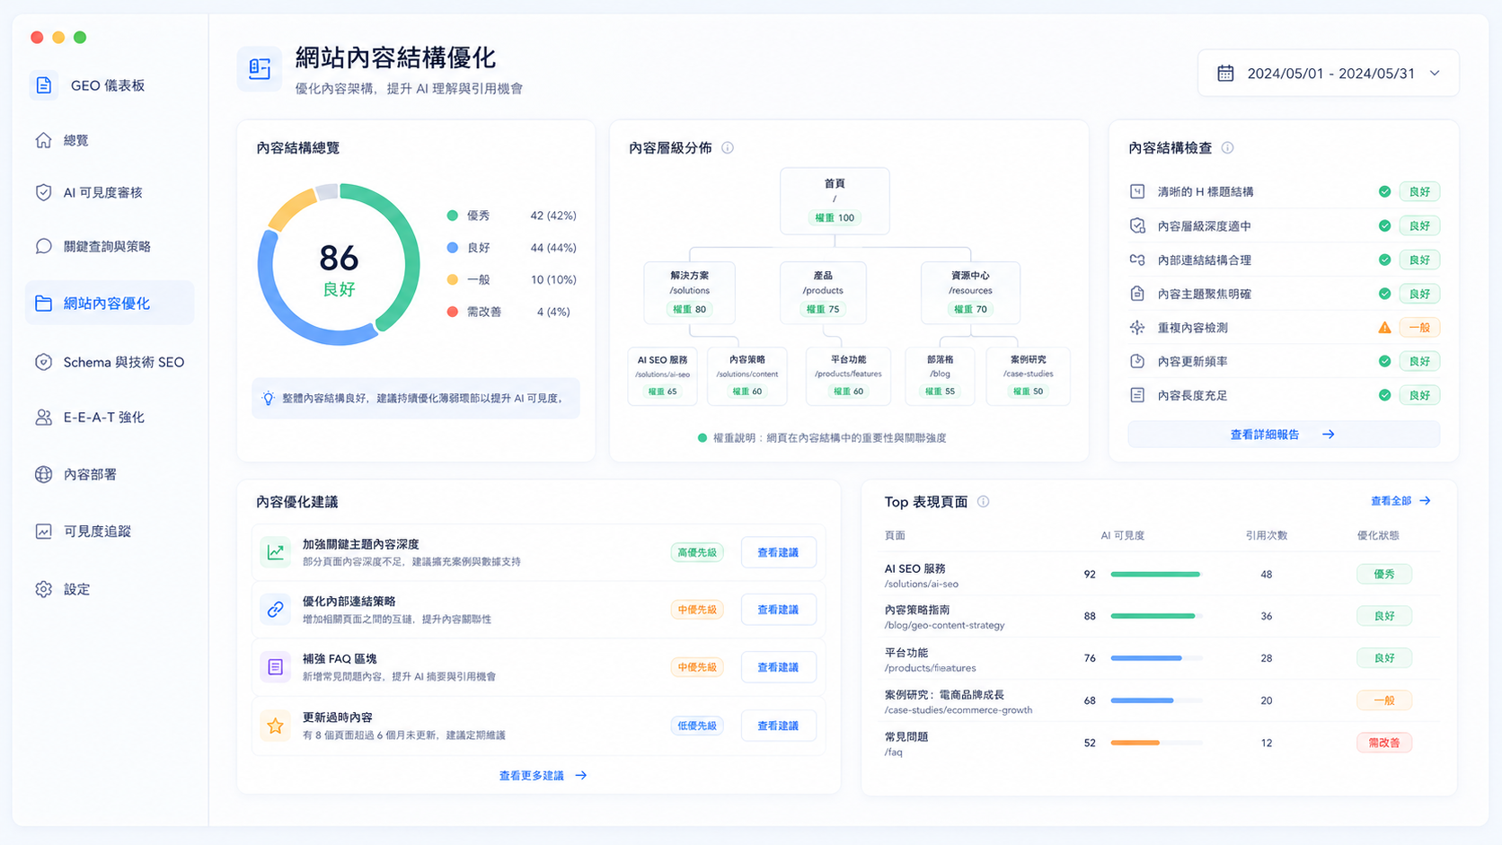Click the GEO 儀表板 logo icon
Screen dimensions: 1502x845
tap(44, 85)
